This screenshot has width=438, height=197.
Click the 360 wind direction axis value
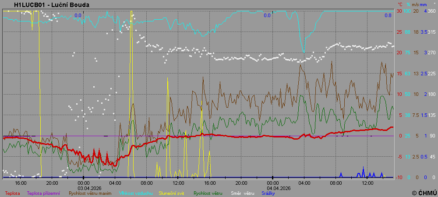pyautogui.click(x=431, y=11)
